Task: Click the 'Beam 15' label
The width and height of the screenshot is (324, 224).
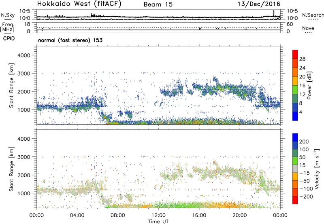Action: point(158,4)
